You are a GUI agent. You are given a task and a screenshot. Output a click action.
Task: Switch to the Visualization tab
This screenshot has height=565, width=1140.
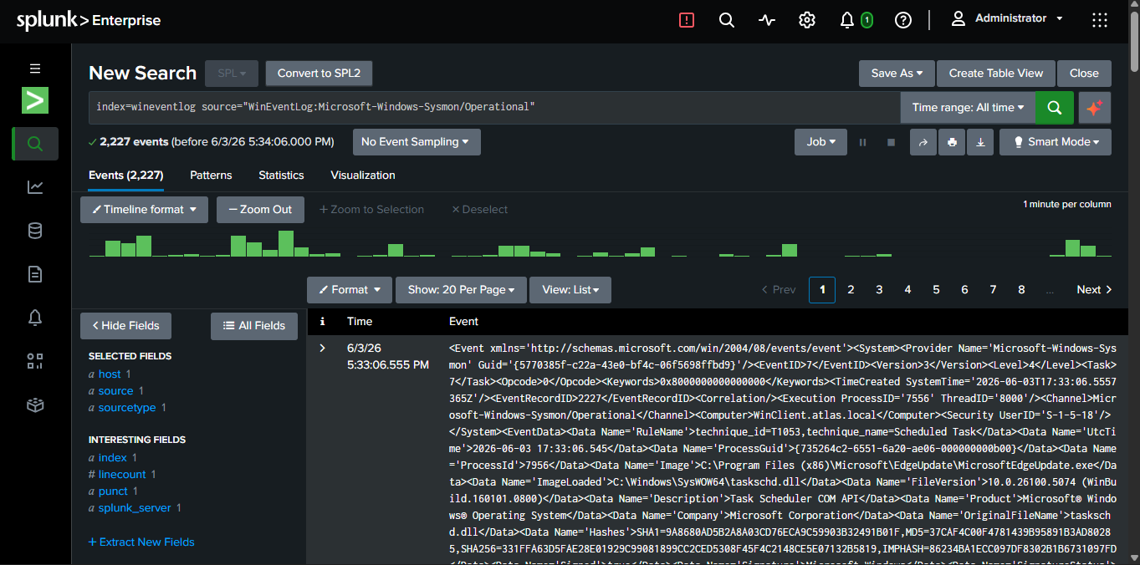(363, 176)
